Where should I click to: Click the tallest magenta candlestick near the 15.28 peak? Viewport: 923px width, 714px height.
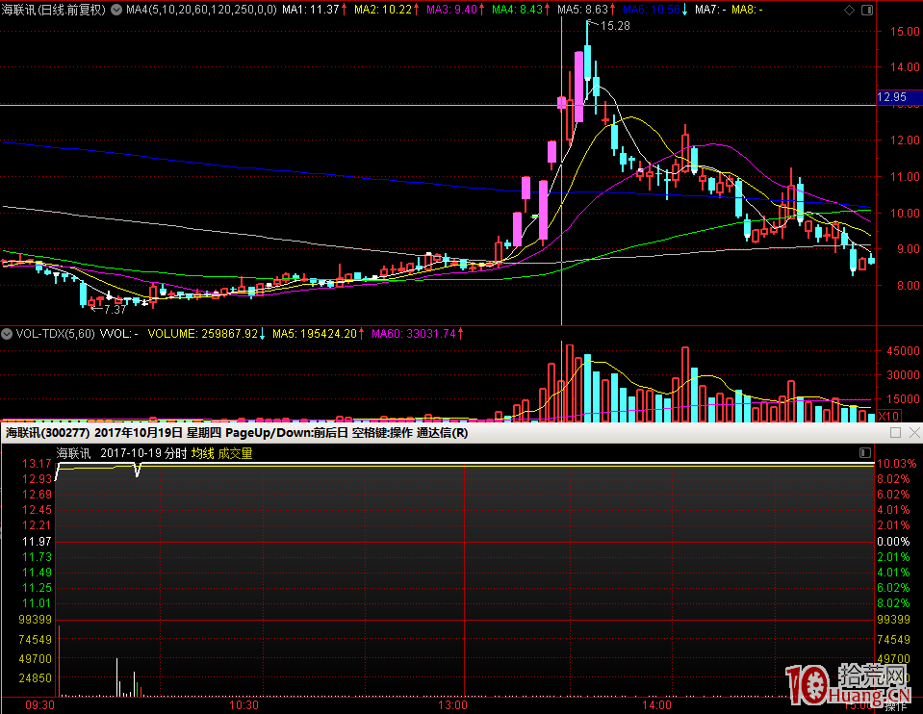pyautogui.click(x=579, y=87)
